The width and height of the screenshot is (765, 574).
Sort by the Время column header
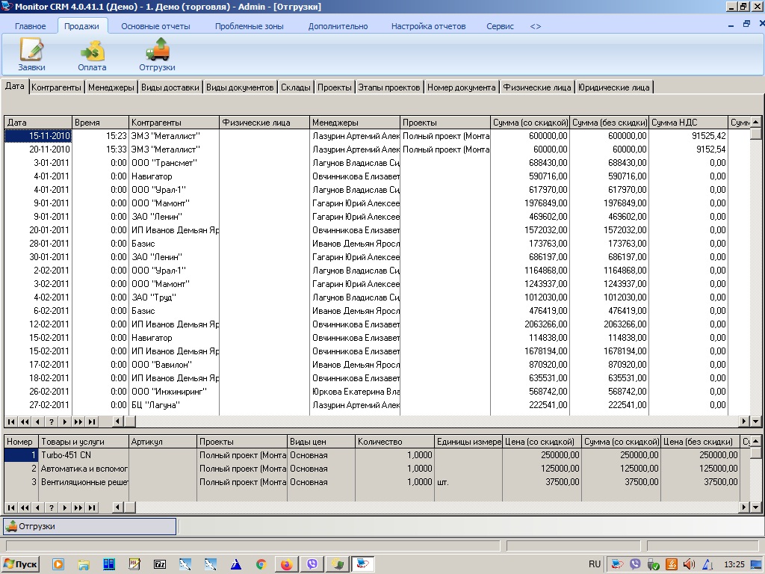[100, 123]
